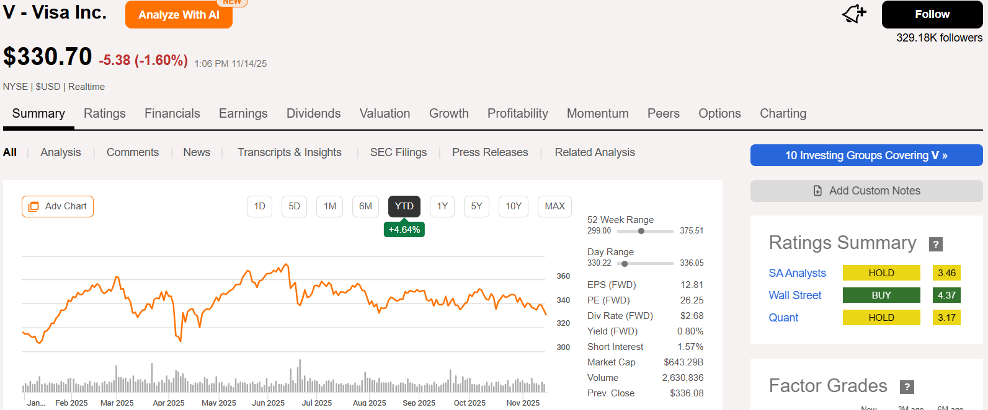
Task: Select the 6M chart range
Action: coord(366,206)
